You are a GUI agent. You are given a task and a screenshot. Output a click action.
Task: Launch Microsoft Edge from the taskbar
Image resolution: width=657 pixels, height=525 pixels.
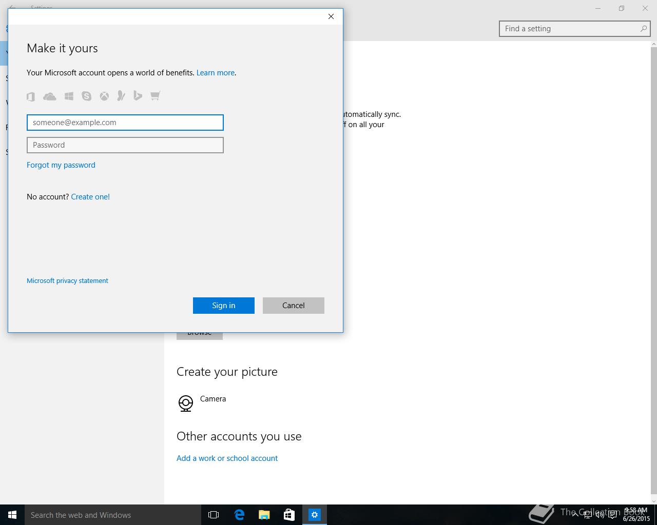(239, 515)
